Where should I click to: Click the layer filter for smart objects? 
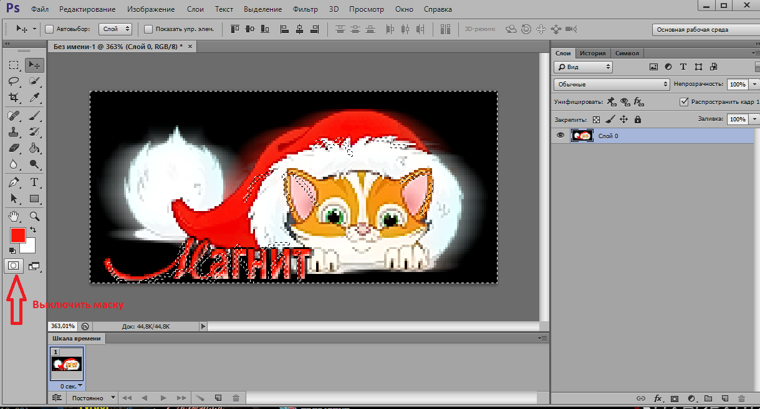pos(713,67)
